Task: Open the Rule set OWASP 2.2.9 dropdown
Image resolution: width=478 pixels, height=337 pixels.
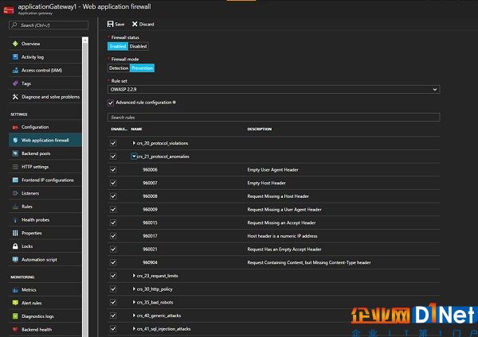Action: (274, 90)
